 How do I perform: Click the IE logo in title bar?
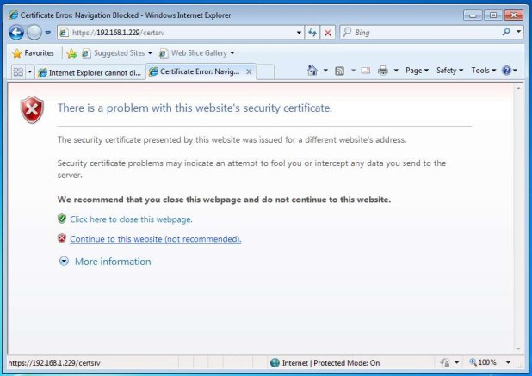point(13,15)
